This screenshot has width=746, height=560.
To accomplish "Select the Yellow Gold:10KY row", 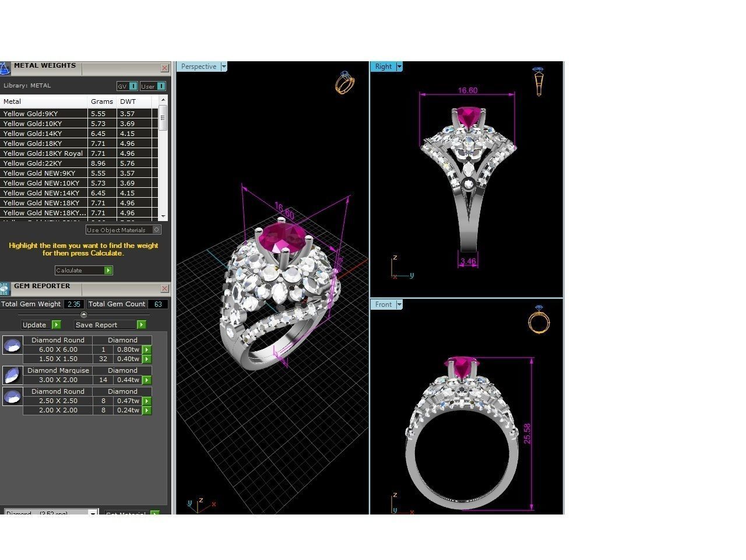I will coord(79,124).
